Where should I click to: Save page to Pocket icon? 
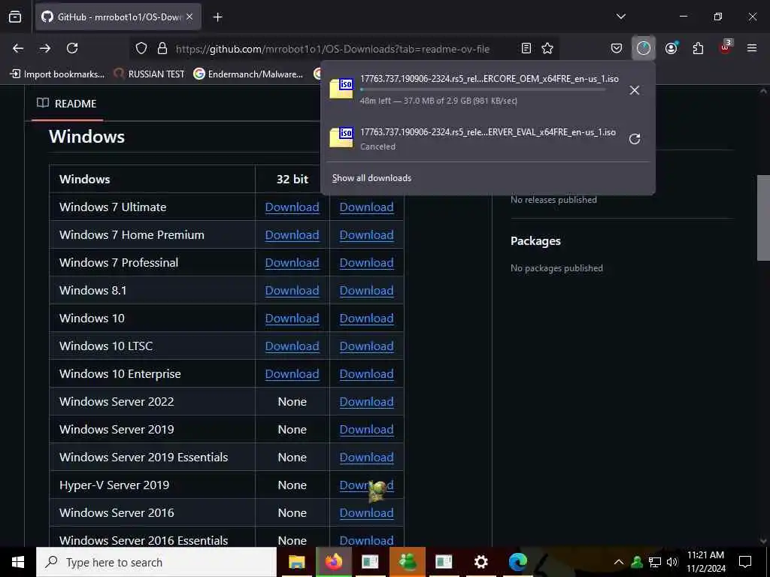617,48
